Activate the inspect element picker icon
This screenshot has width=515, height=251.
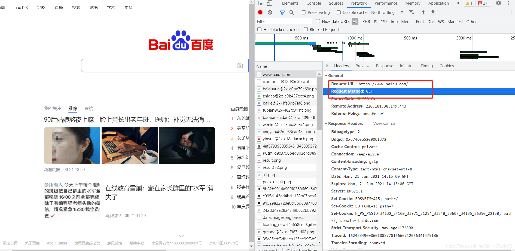click(261, 3)
